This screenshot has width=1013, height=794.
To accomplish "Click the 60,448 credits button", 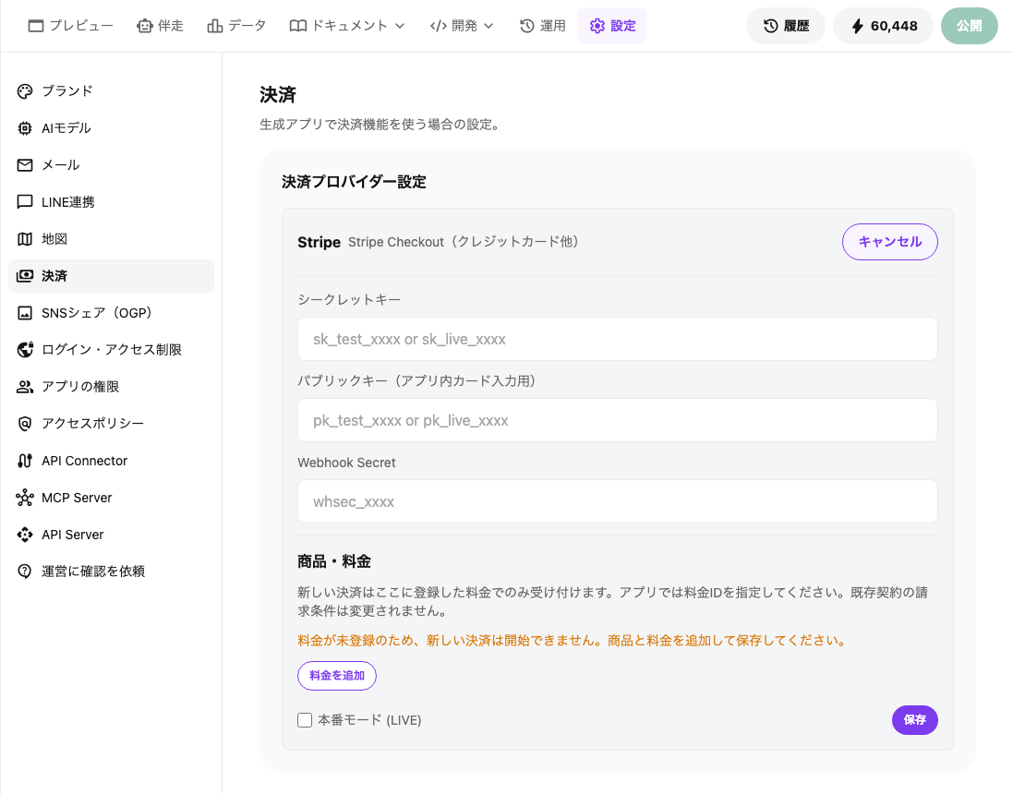I will click(x=883, y=26).
